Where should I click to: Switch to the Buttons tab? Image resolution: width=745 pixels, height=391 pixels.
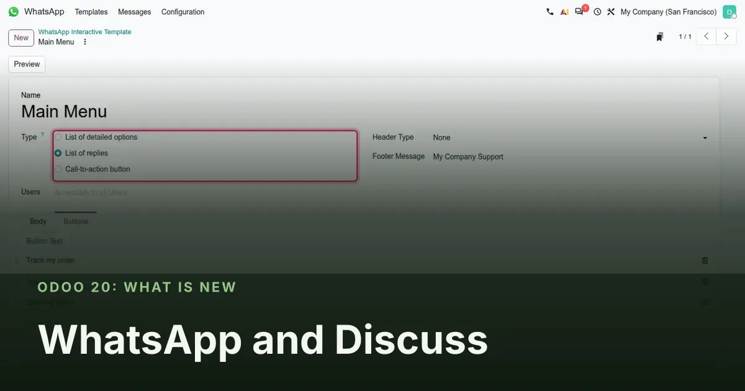coord(76,222)
